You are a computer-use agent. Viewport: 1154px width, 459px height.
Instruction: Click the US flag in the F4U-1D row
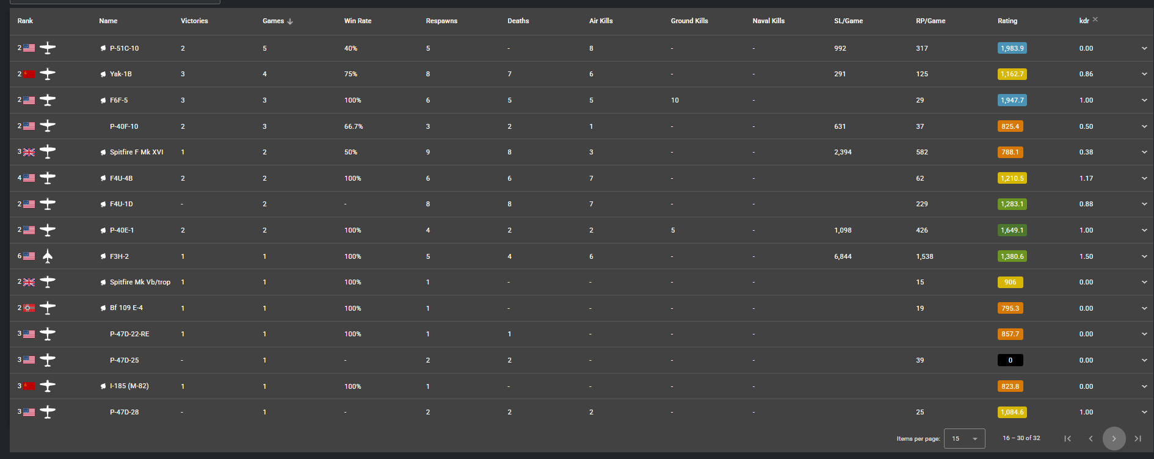[29, 204]
